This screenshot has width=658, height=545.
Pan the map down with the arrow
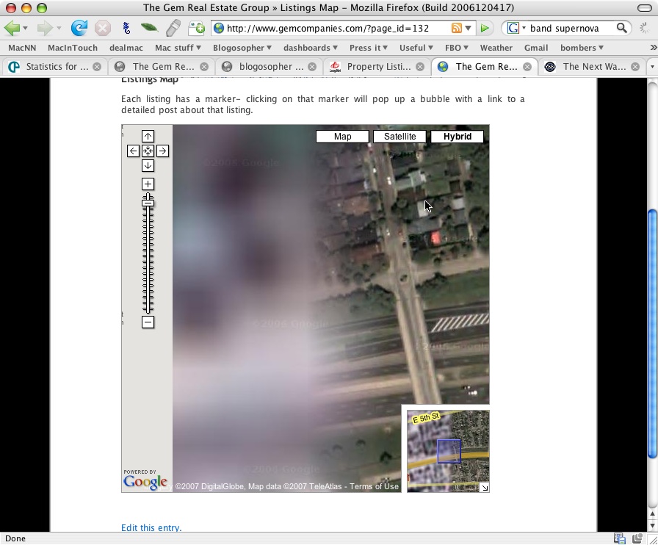148,165
